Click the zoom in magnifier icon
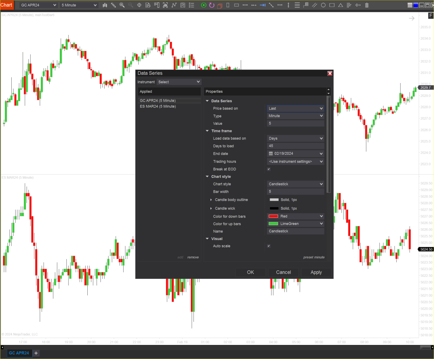 coord(122,5)
